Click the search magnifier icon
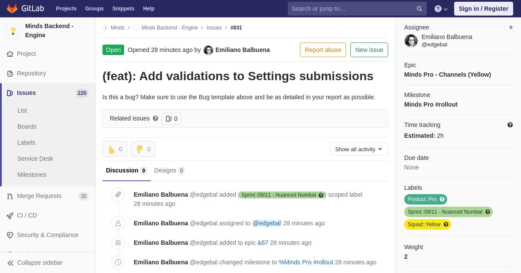 click(x=419, y=9)
